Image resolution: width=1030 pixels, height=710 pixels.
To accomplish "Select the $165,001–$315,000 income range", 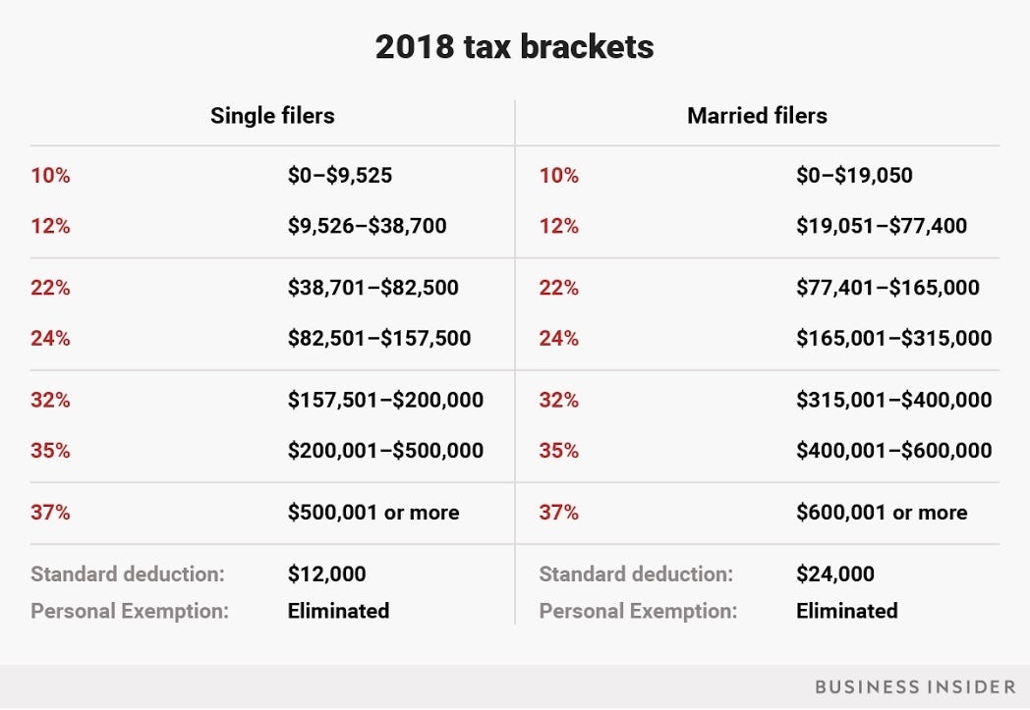I will tap(893, 339).
